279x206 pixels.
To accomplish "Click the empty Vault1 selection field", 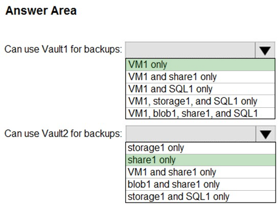I will point(190,50).
